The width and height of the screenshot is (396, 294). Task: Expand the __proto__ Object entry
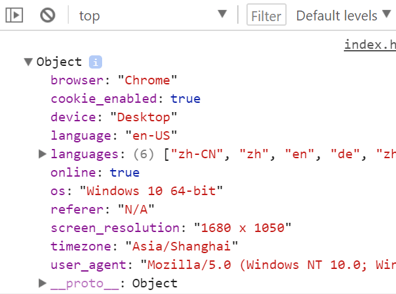coord(43,283)
